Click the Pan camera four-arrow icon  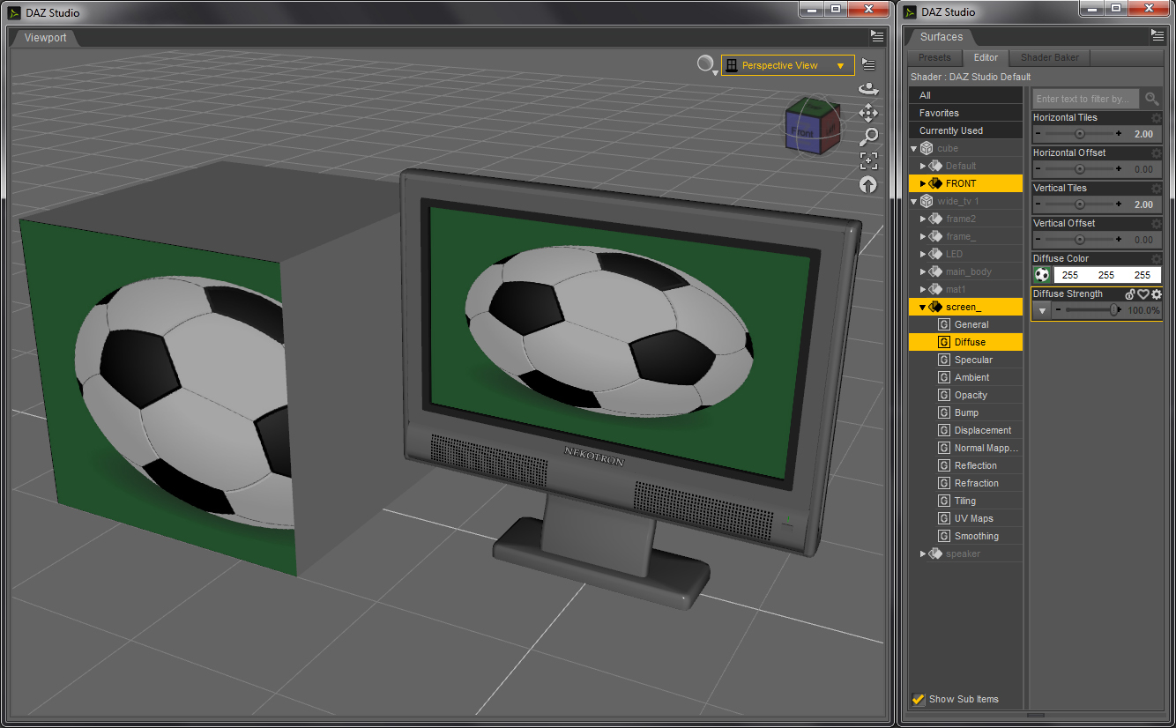click(x=868, y=113)
